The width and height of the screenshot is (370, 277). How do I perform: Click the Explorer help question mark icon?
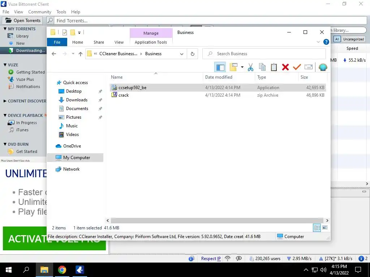click(326, 42)
